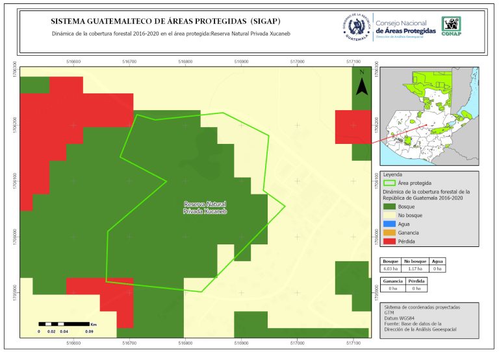Select the Bosque green legend swatch
This screenshot has width=499, height=352.
click(x=390, y=206)
